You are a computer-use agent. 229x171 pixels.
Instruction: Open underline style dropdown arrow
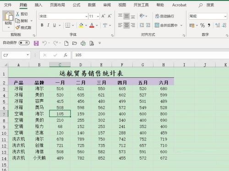(60, 25)
